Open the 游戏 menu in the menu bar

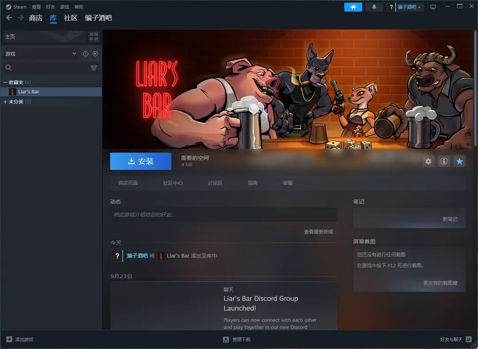(65, 7)
